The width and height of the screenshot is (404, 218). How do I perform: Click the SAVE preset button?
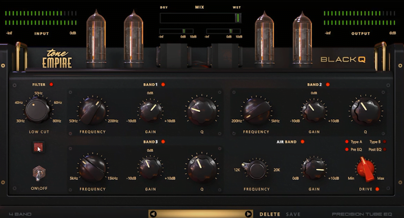(293, 214)
